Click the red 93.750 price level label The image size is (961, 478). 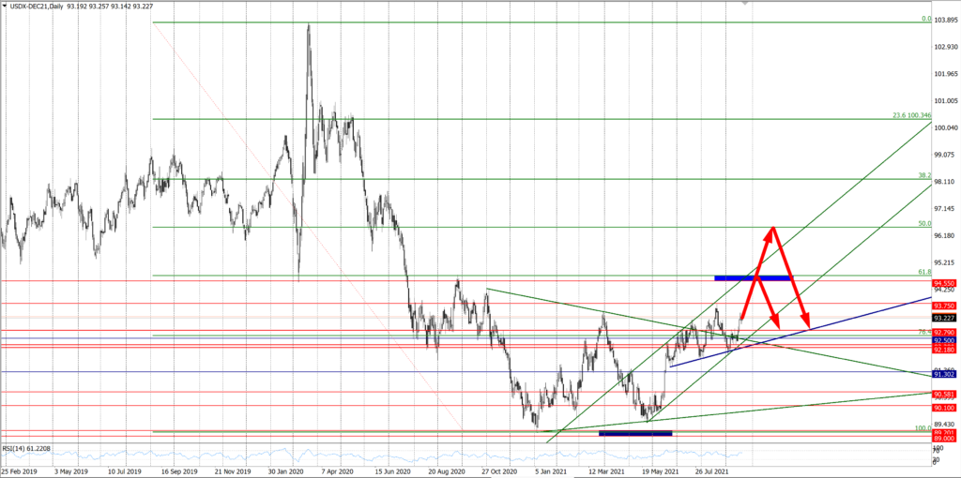click(x=945, y=305)
